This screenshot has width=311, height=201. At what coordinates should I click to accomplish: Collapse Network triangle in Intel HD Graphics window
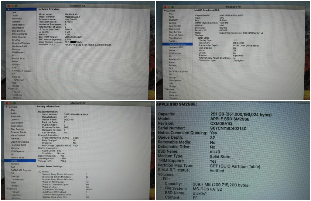[x=165, y=89]
